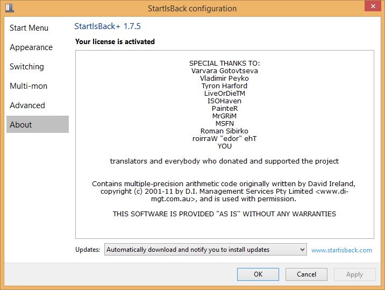The width and height of the screenshot is (385, 290).
Task: Click the name Vladimir Peyko
Action: coord(224,79)
